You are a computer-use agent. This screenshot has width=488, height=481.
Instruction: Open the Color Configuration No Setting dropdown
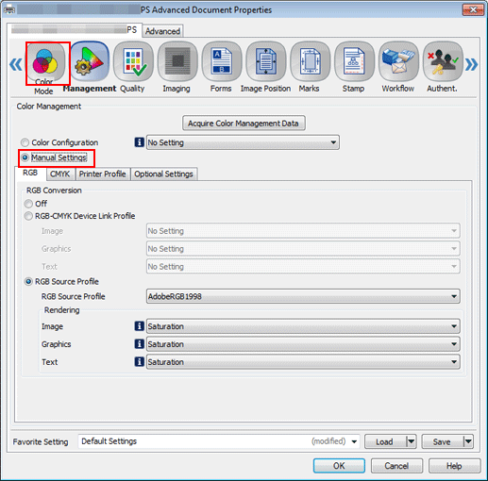243,142
